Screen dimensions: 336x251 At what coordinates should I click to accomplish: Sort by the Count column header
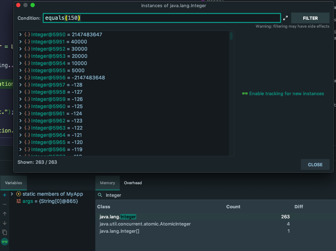click(233, 206)
